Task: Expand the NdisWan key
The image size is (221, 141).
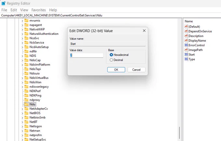Action: tap(22, 82)
